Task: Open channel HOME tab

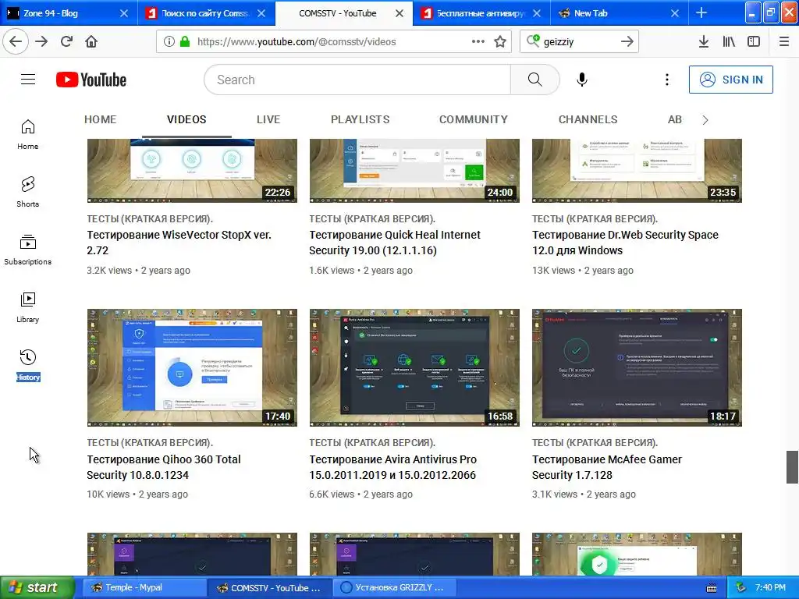Action: 101,119
